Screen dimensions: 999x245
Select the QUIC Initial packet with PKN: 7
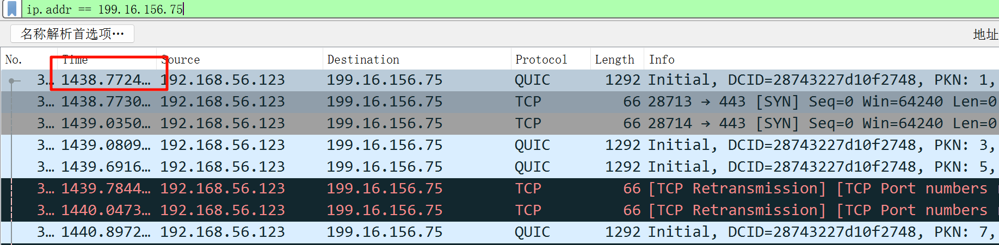coord(381,233)
